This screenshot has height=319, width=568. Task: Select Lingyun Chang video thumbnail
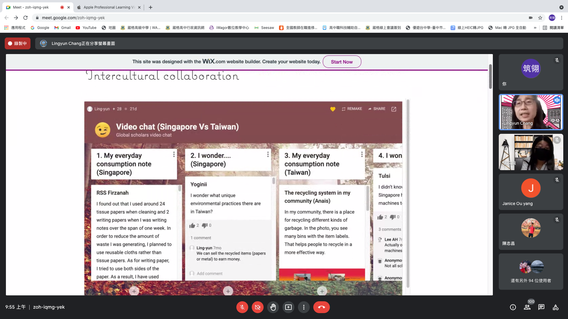tap(531, 112)
